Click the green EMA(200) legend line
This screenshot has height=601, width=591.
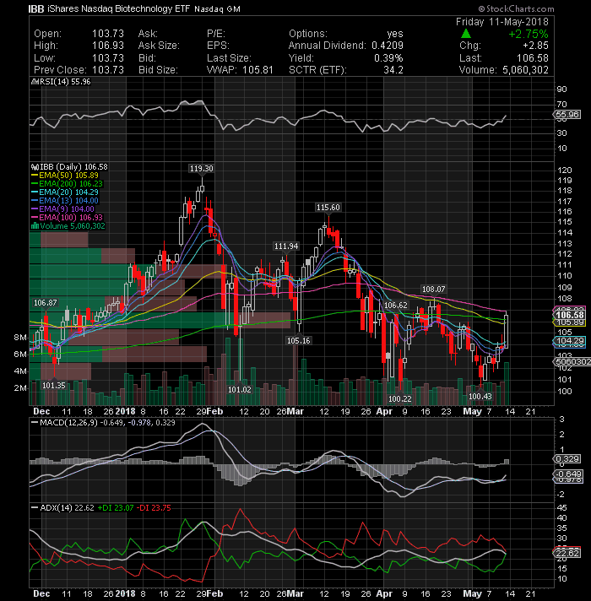tap(35, 184)
